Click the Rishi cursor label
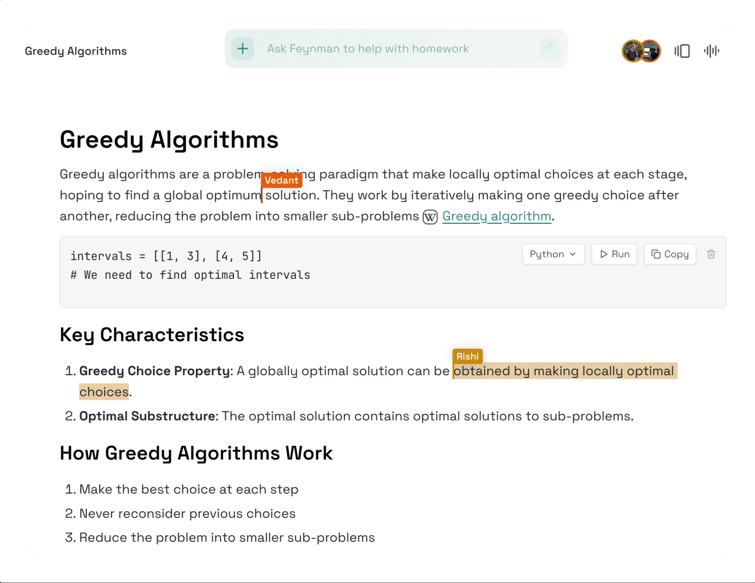Viewport: 755px width, 583px height. click(467, 356)
